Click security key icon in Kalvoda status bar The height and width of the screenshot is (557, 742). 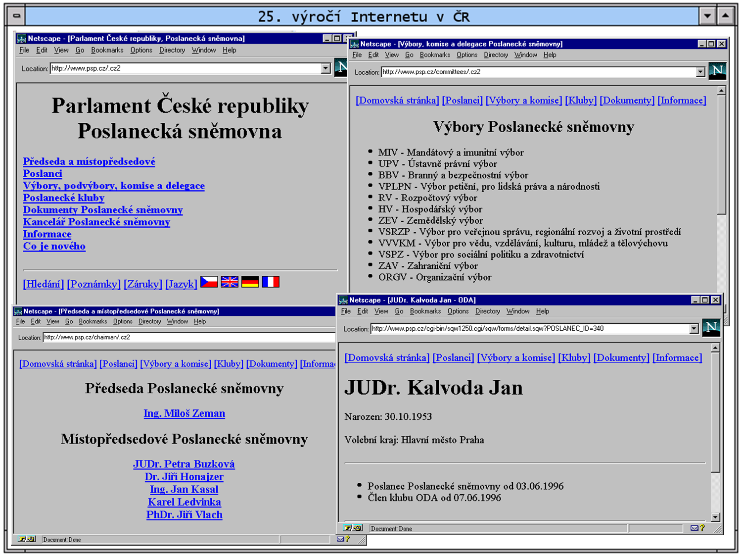tap(353, 528)
